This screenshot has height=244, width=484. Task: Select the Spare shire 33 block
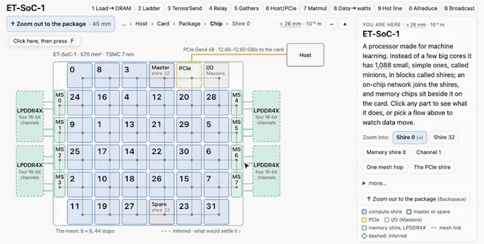162,211
